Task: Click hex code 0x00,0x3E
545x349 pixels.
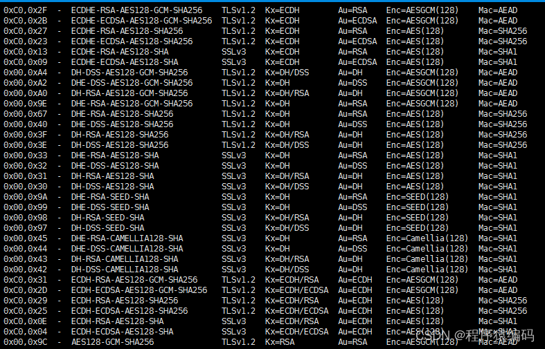Action: tap(26, 145)
